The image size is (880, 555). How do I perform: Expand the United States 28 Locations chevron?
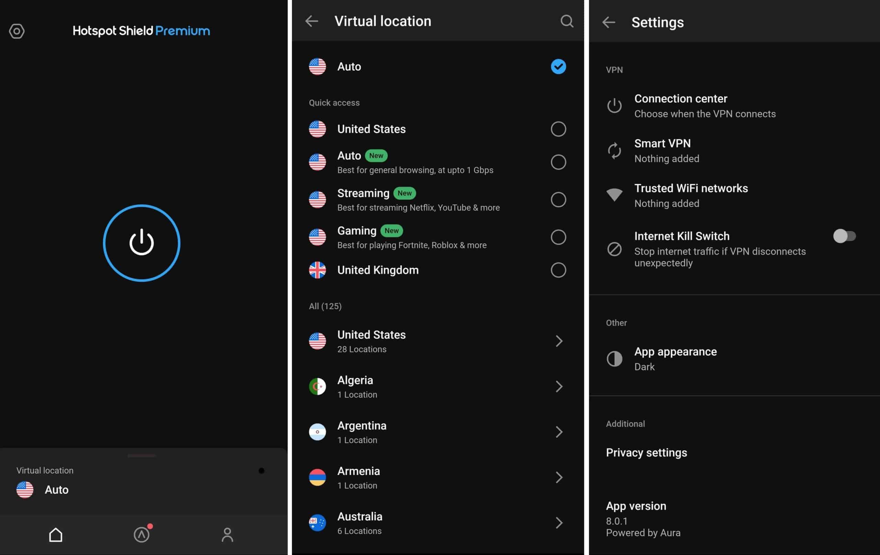(559, 341)
